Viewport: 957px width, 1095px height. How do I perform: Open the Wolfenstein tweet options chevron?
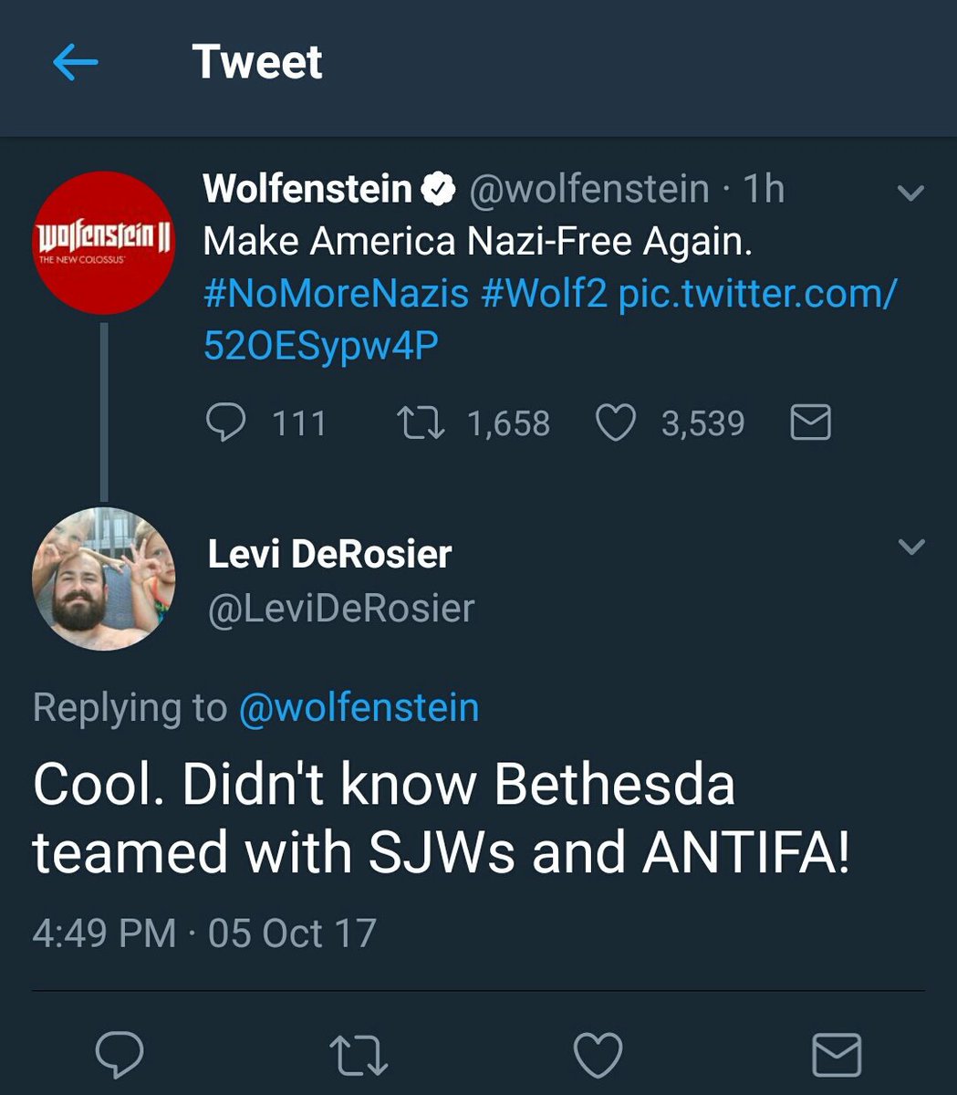[911, 193]
